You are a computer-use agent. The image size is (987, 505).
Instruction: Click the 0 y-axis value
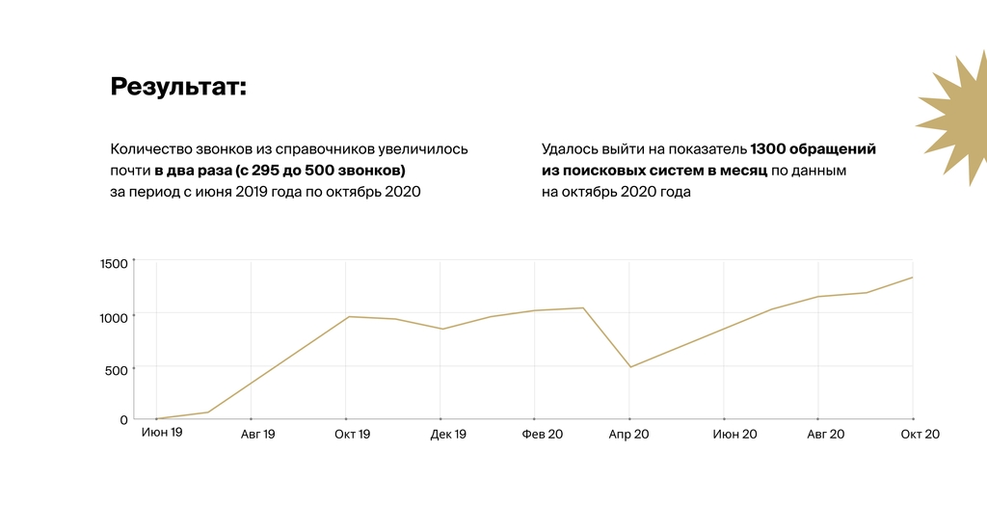point(123,420)
